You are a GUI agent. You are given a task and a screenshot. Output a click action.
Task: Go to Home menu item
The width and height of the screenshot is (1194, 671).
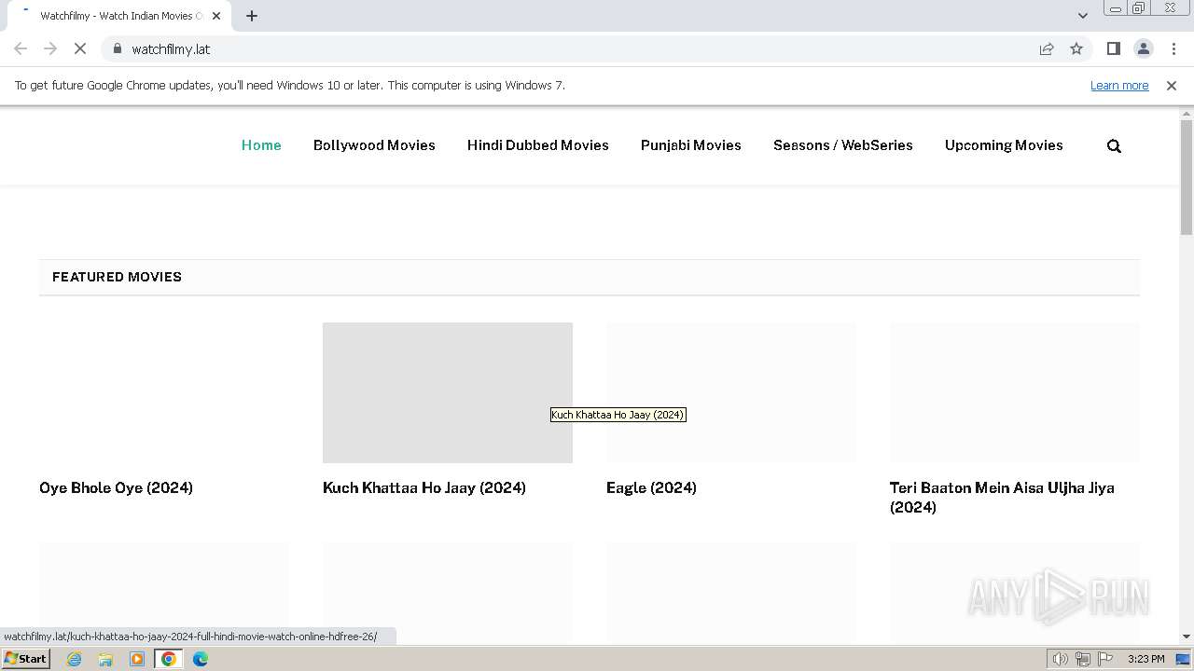click(x=261, y=145)
